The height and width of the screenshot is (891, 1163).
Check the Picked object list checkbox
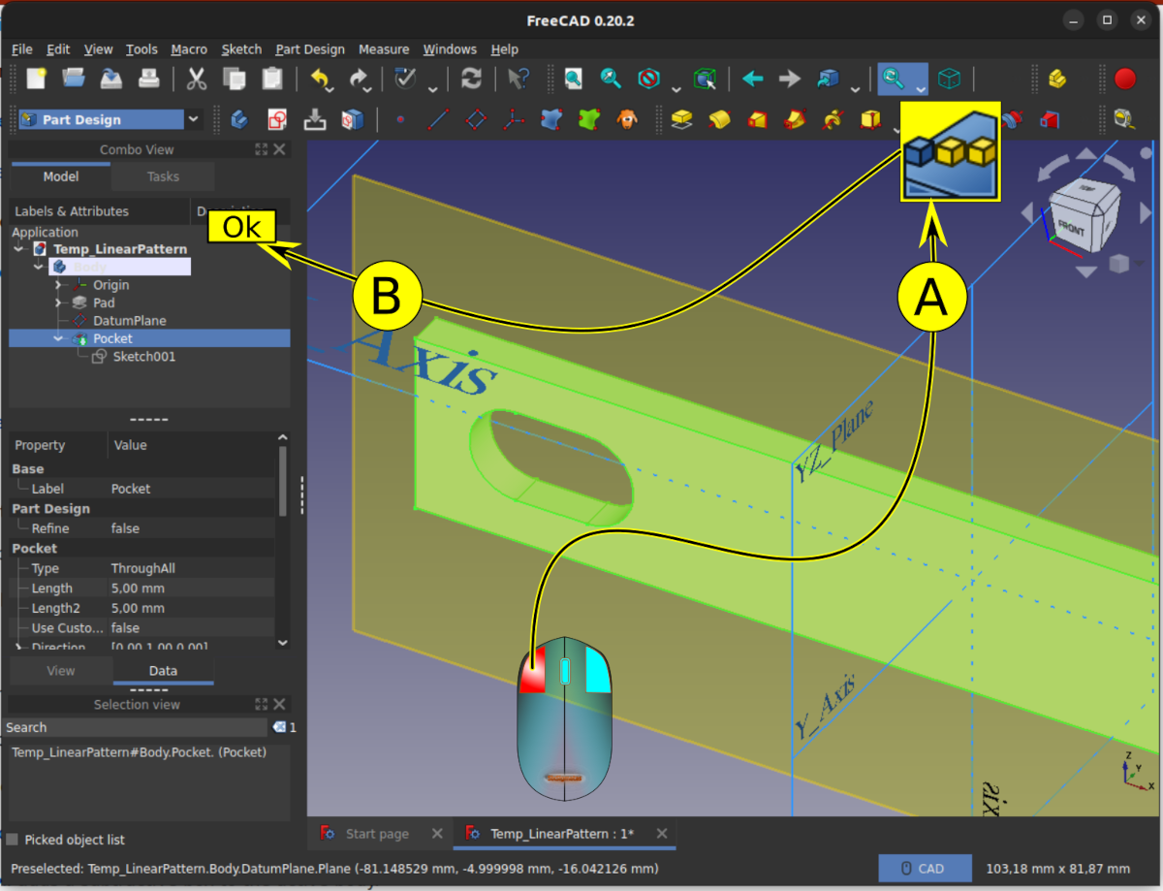point(13,840)
